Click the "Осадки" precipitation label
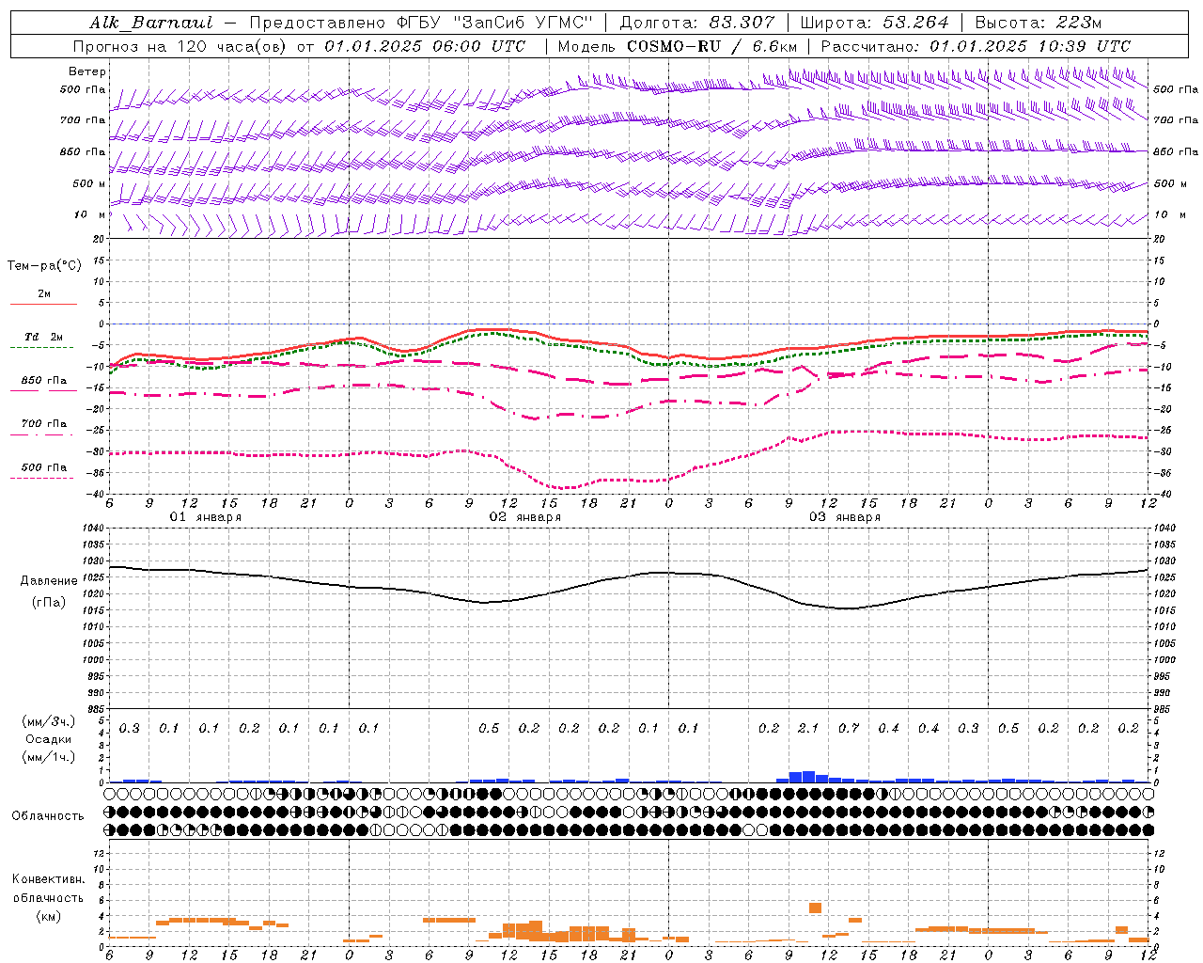Screen dimensions: 1203x963 point(49,739)
